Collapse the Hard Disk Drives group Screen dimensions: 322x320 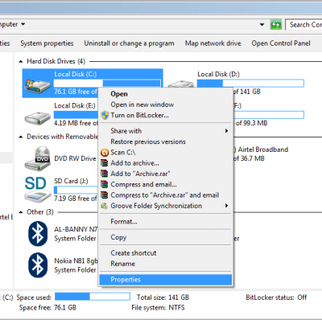point(21,62)
